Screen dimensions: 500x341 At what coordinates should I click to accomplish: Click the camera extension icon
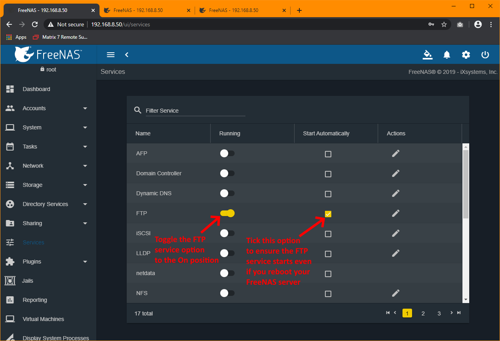[460, 24]
